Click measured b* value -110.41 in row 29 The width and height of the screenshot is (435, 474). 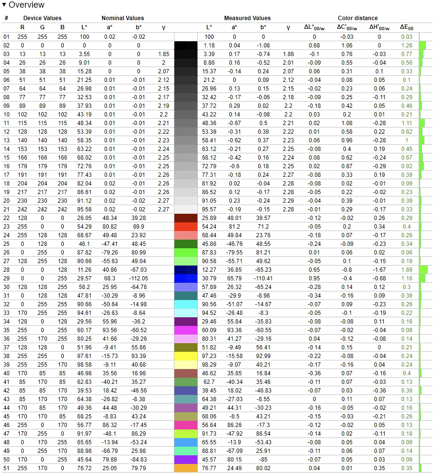pyautogui.click(x=263, y=278)
